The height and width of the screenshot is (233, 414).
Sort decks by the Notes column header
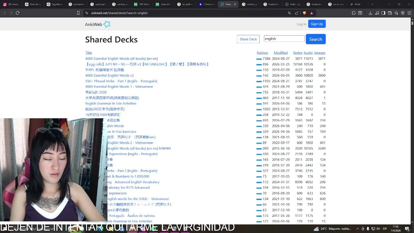pos(298,53)
